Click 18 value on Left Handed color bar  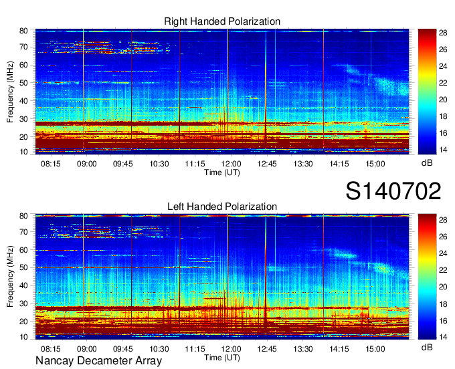coord(443,304)
